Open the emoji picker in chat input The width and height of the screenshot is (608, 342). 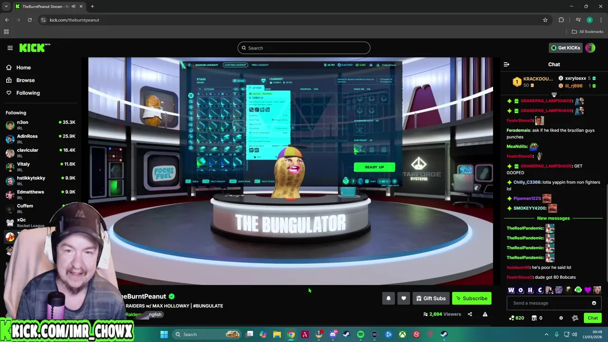(x=594, y=303)
